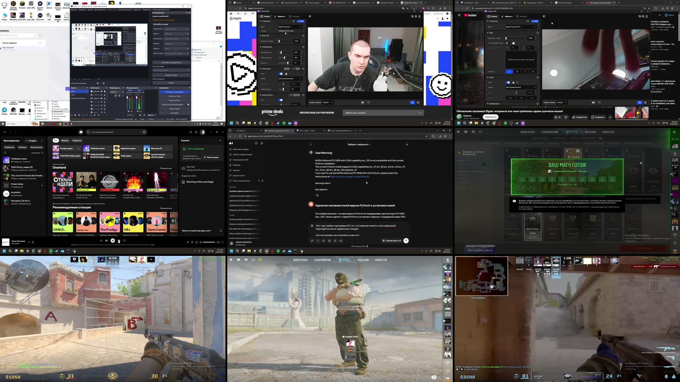Open settings gear in CS2 match-ready window

point(473,132)
